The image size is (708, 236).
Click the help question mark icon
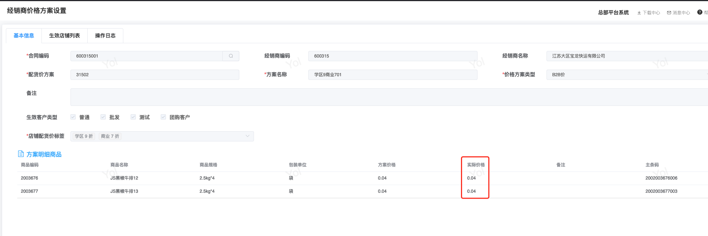coord(700,12)
